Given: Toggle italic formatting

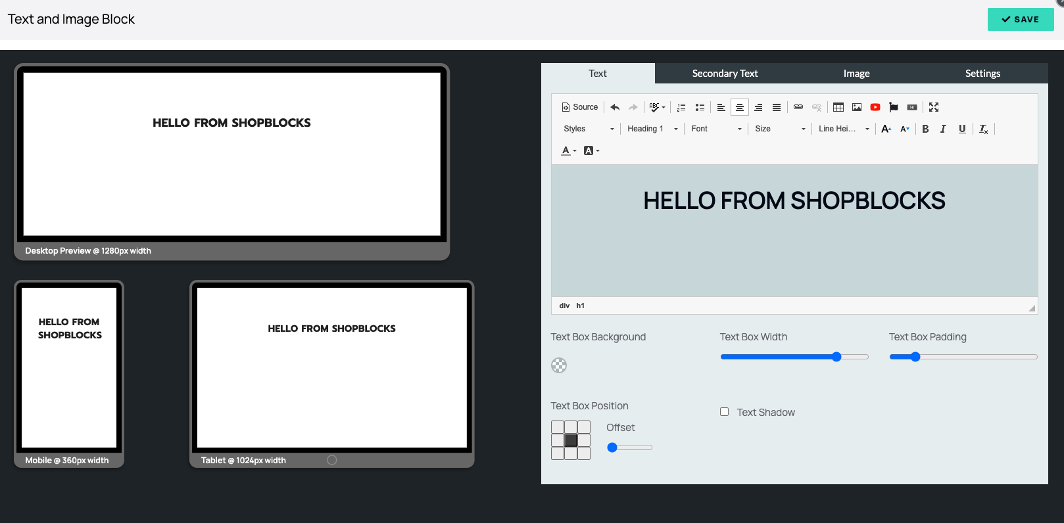Looking at the screenshot, I should pos(943,129).
